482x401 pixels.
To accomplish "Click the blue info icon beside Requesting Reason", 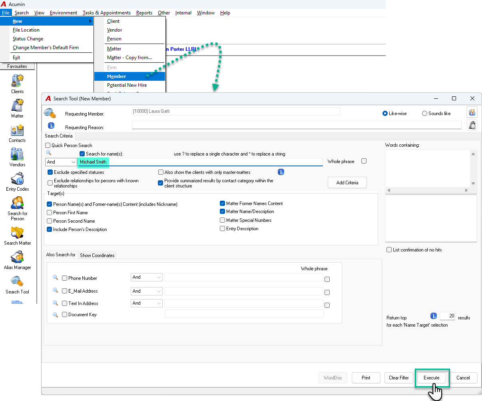I will pyautogui.click(x=51, y=126).
